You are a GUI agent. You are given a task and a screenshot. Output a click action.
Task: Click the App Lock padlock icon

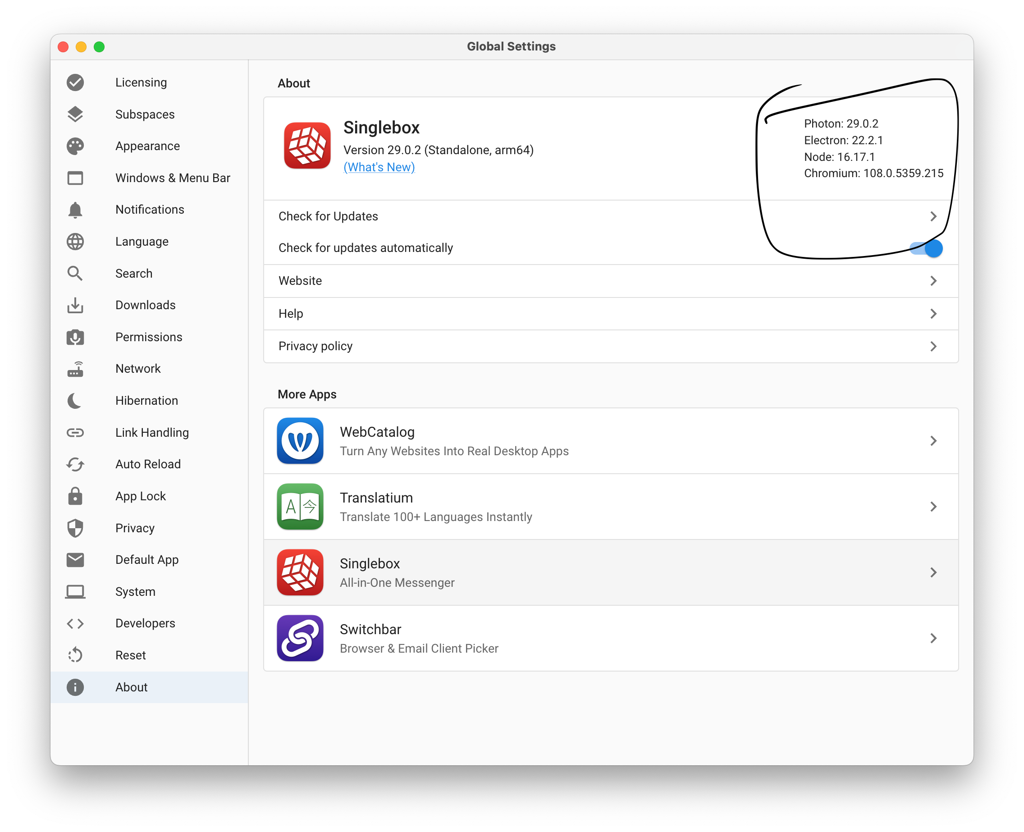[x=75, y=497]
